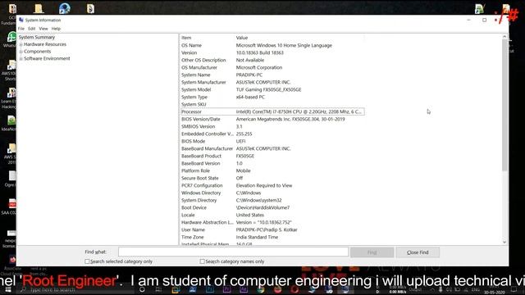This screenshot has width=525, height=295.
Task: Select the Secure Boot State row
Action: [272, 178]
